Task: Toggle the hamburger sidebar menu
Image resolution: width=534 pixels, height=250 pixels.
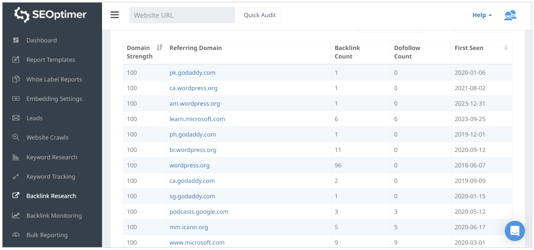Action: 114,15
